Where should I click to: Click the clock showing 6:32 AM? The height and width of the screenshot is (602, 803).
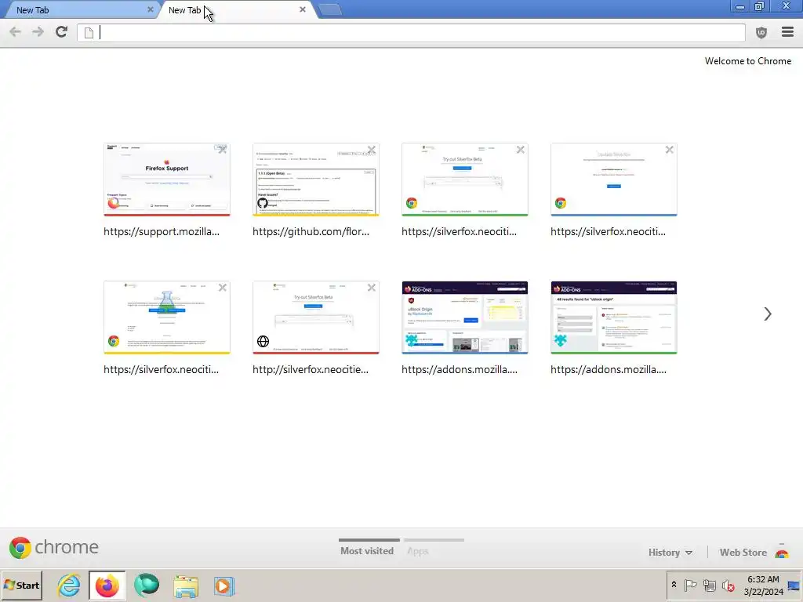[x=763, y=579]
